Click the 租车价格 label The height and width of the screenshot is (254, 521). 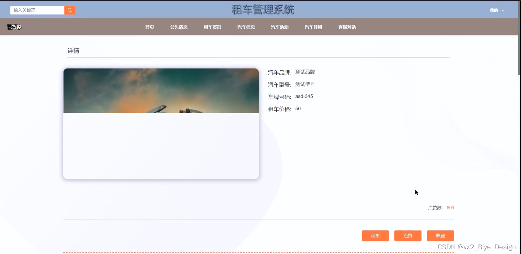click(280, 109)
